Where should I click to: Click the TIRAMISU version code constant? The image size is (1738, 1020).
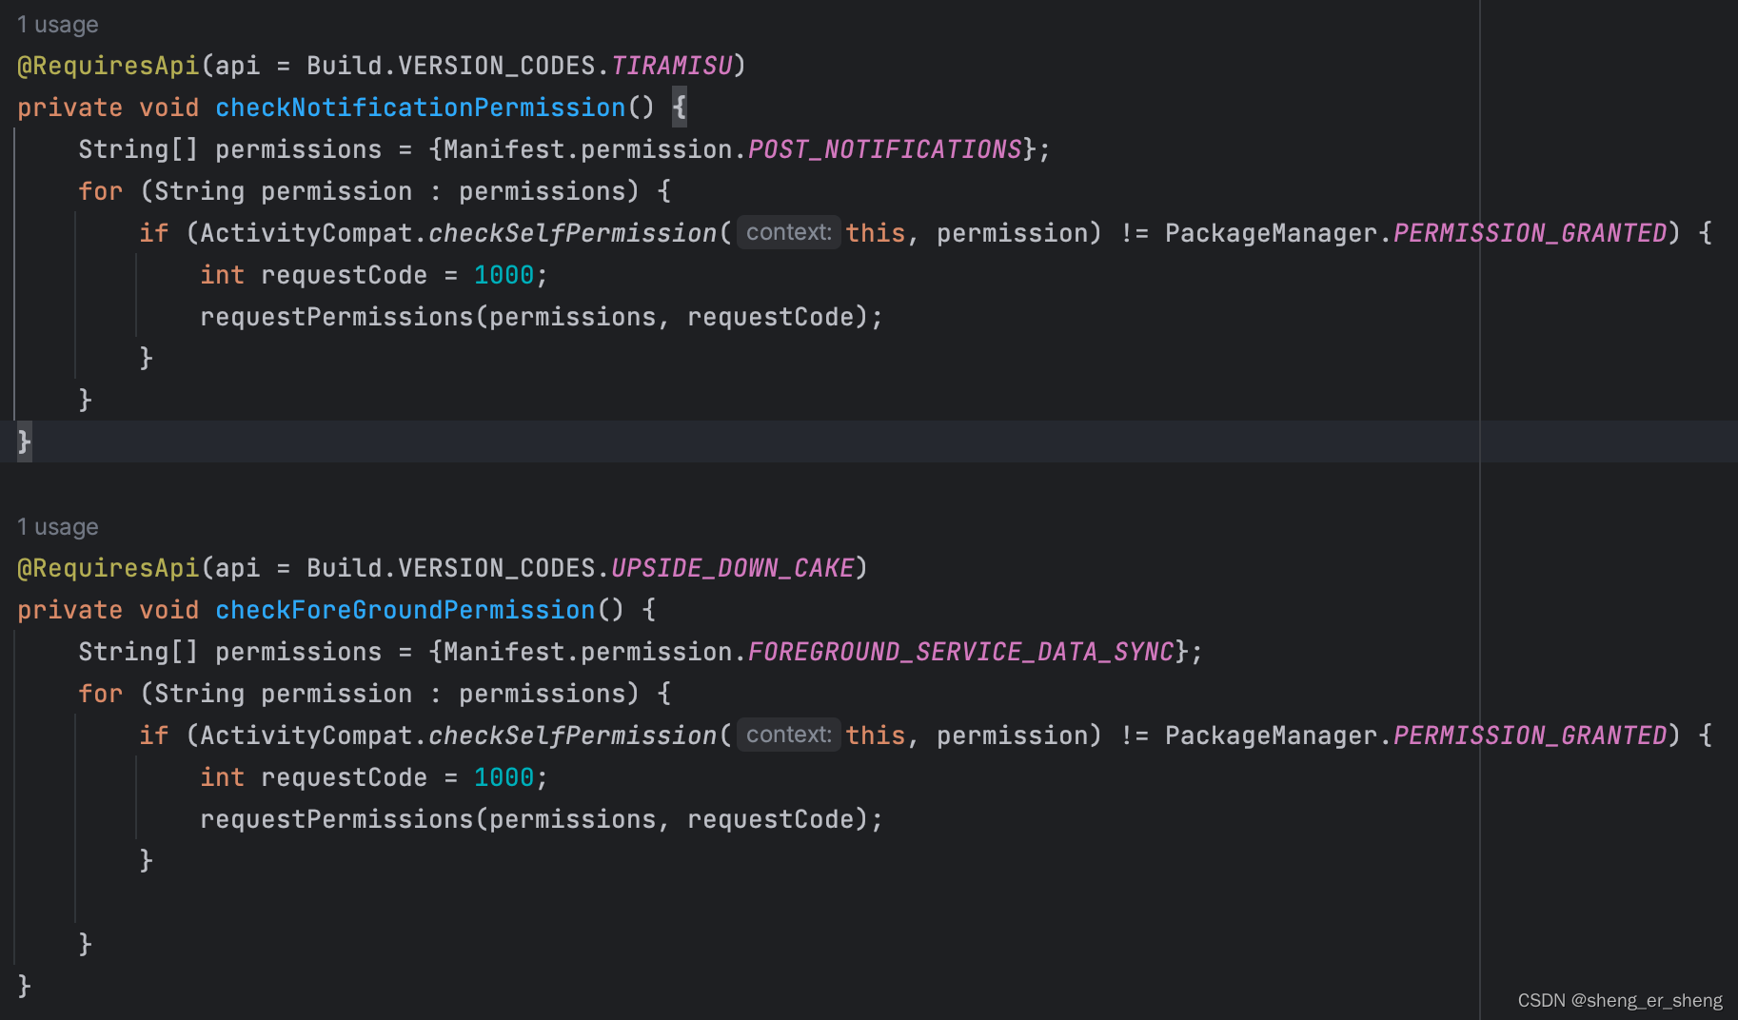click(671, 66)
